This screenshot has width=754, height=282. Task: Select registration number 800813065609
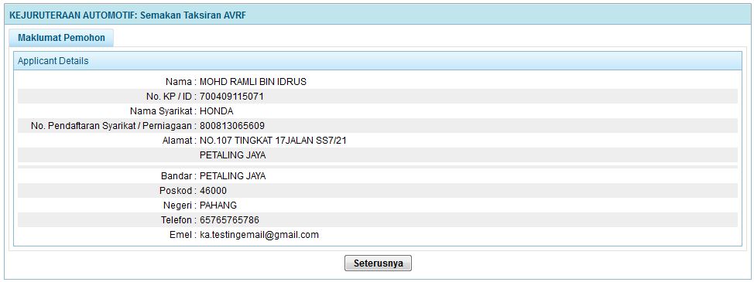click(x=232, y=126)
